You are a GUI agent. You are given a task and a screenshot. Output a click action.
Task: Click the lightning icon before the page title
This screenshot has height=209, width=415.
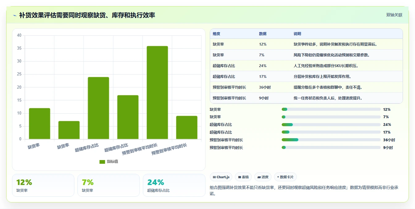tap(15, 15)
